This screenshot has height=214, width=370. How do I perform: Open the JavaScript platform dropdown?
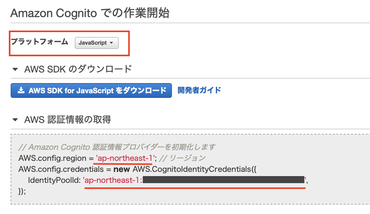[x=97, y=43]
